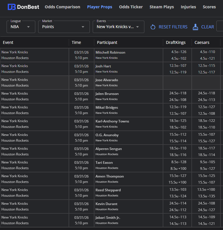Click Jabari Smith Jr. DraftKings 14.5o -113 odds
This screenshot has height=230, width=223.
[178, 217]
